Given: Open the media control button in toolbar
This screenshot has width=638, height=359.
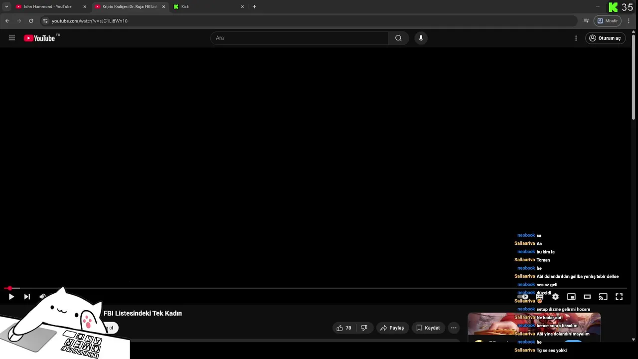Looking at the screenshot, I should pyautogui.click(x=586, y=21).
